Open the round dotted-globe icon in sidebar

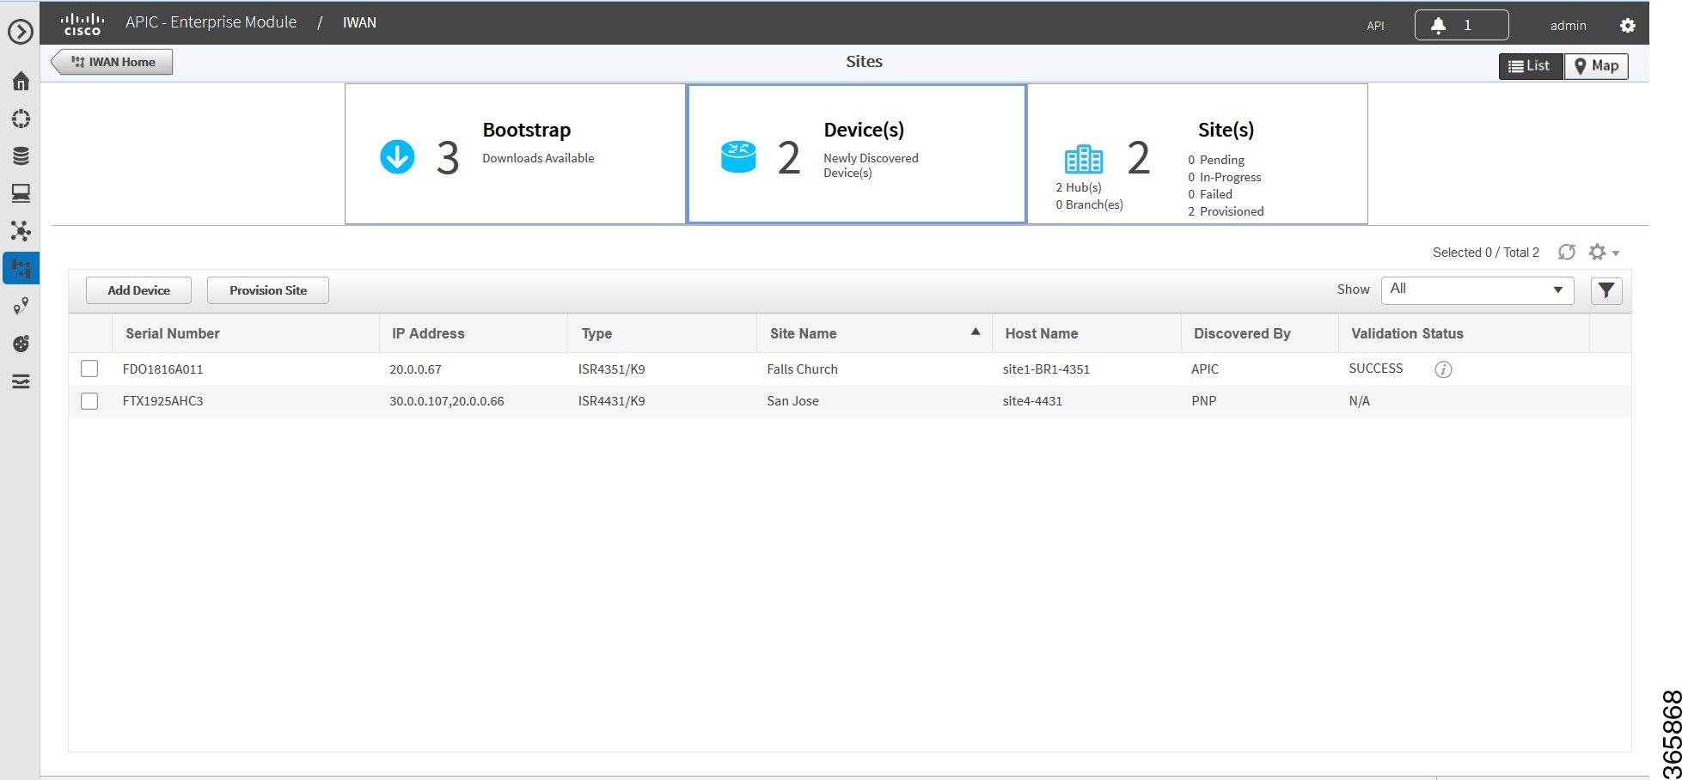click(21, 344)
